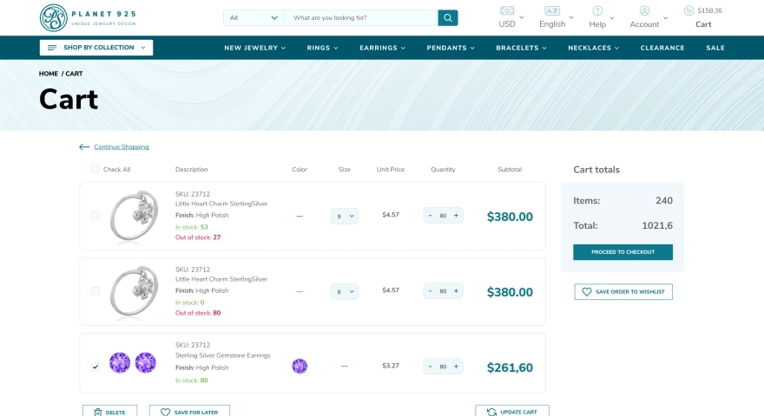Open the size 9 dropdown selector
Screen dimensions: 764x416
(x=345, y=216)
